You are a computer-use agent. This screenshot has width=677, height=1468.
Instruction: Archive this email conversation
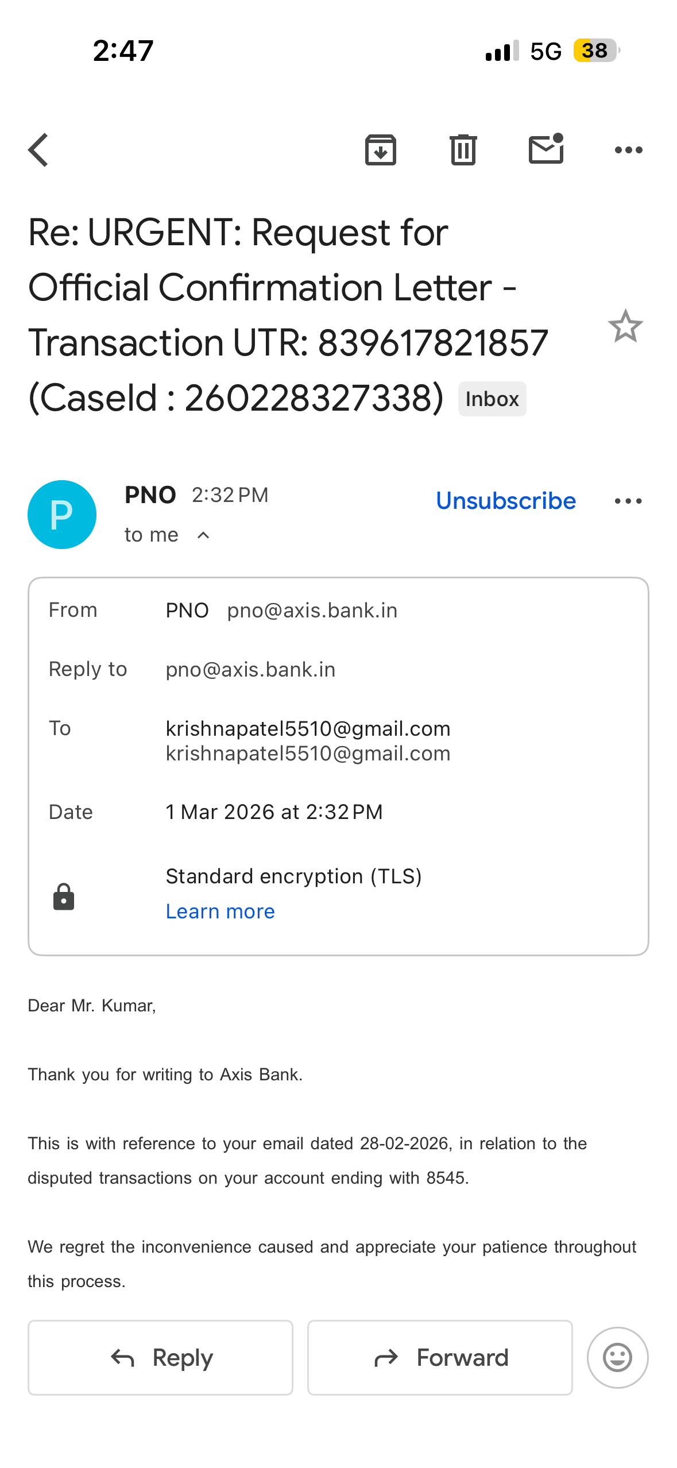tap(380, 150)
